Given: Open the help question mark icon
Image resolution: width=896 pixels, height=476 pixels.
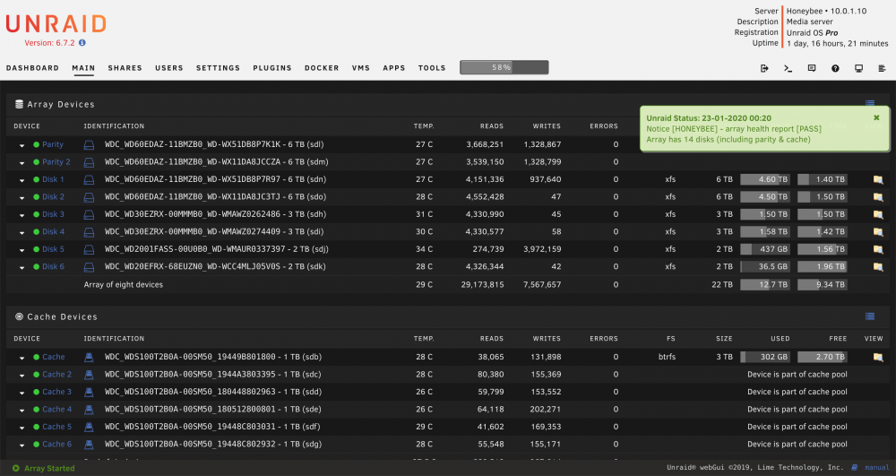Looking at the screenshot, I should click(x=835, y=68).
